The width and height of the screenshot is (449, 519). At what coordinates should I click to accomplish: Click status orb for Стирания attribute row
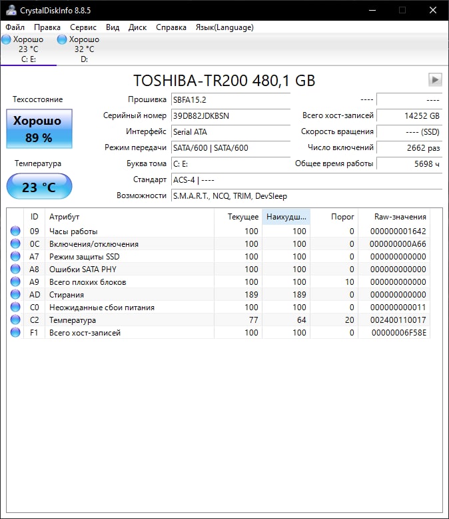tap(15, 295)
